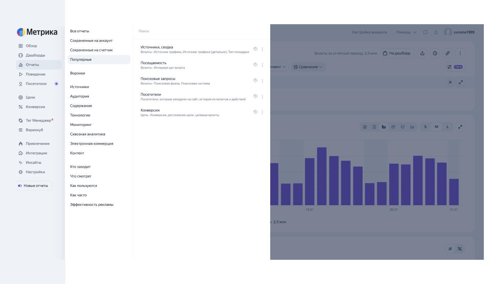Open the clock history icon button

435,53
